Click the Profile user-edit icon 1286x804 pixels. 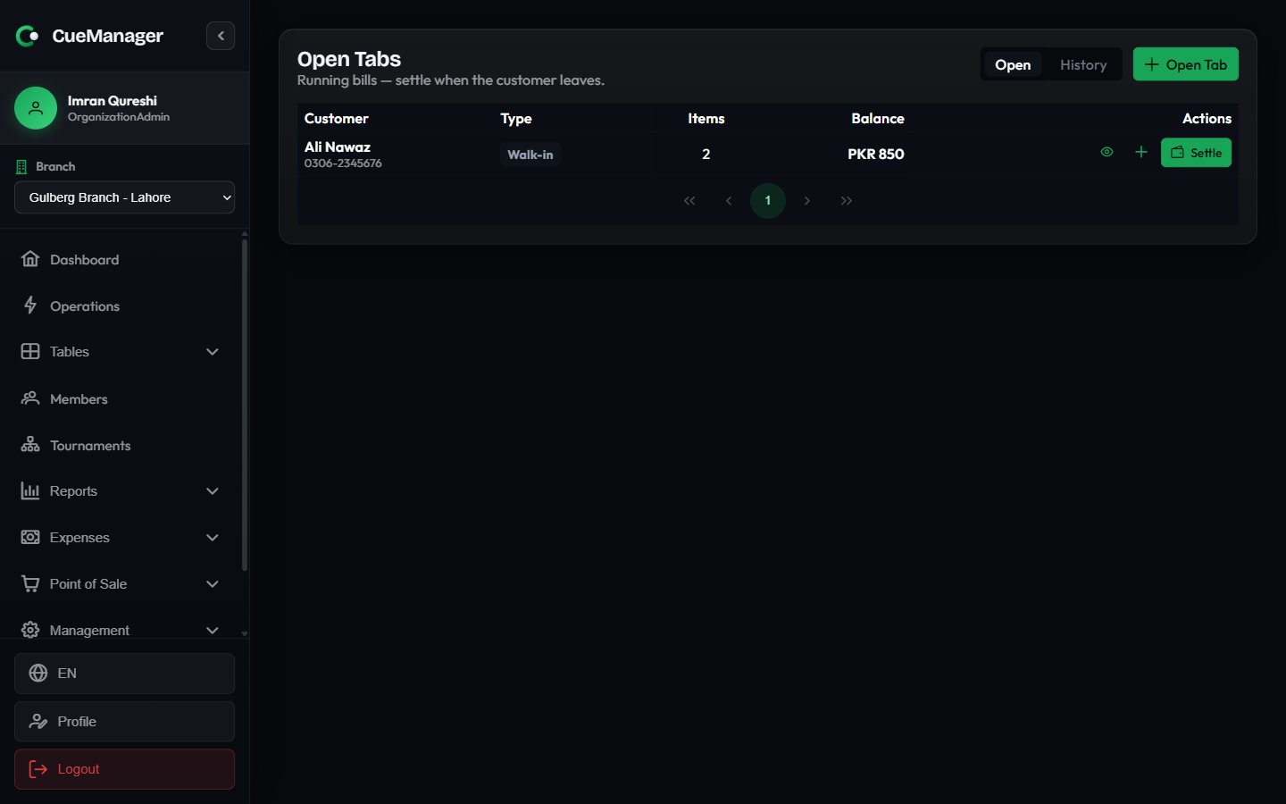point(38,722)
